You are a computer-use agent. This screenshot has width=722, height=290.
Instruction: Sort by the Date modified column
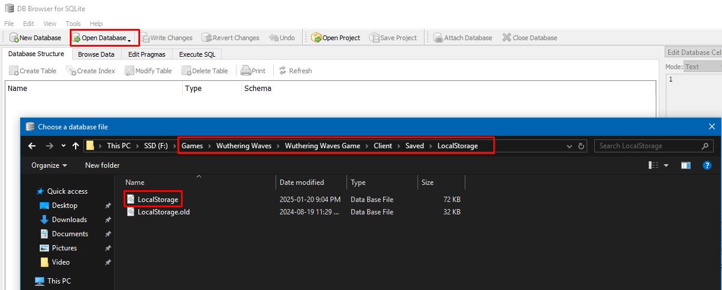[311, 183]
